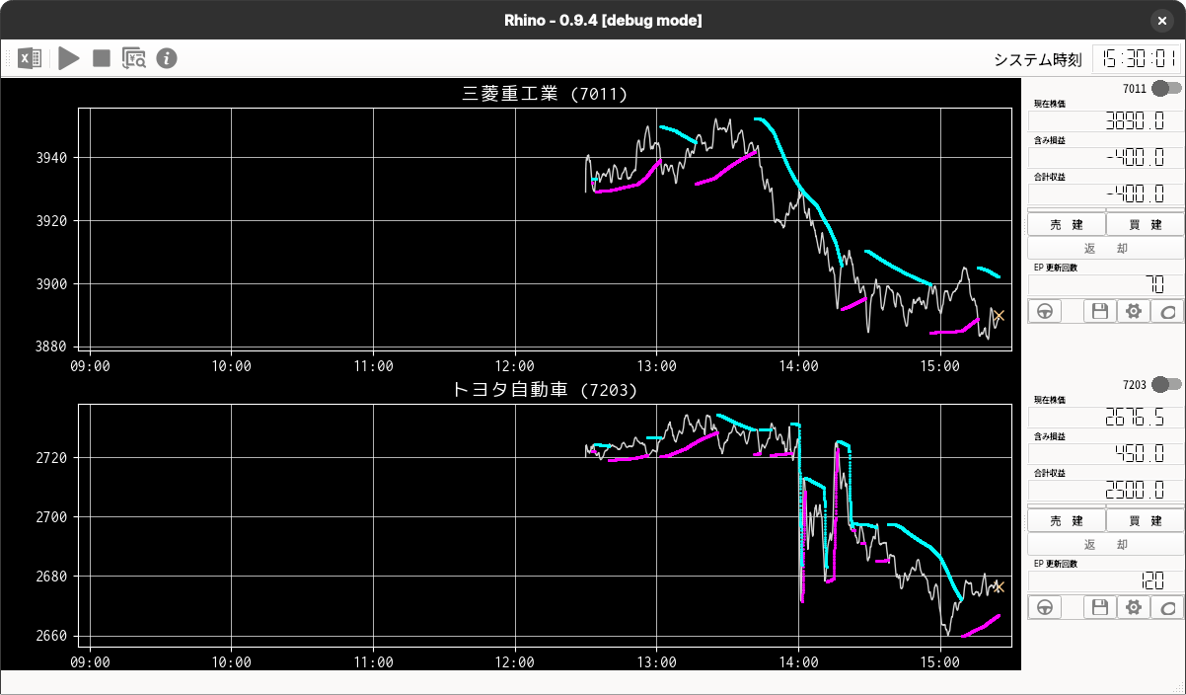Toggle the 7203 switch on
The width and height of the screenshot is (1186, 695).
click(1166, 384)
